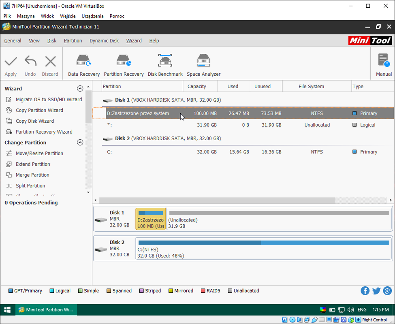Click the Discard X icon

coord(50,61)
